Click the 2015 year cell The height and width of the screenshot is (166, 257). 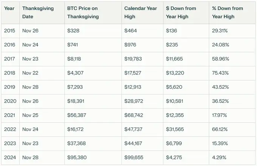[9, 31]
